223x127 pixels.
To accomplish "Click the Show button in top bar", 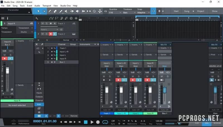I will [x=215, y=11].
